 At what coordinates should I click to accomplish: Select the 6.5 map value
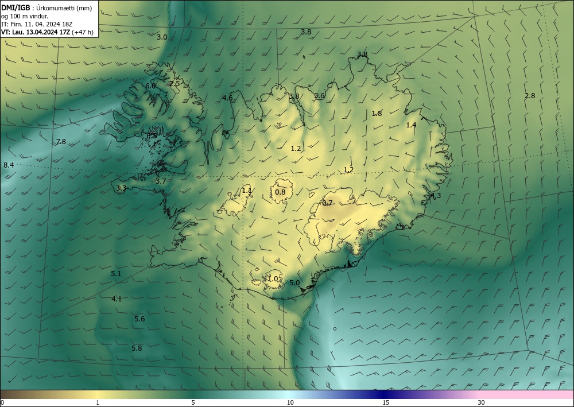(152, 136)
